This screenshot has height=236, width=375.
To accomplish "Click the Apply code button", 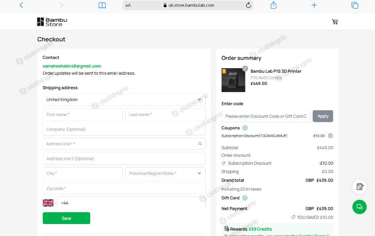I will click(x=323, y=116).
